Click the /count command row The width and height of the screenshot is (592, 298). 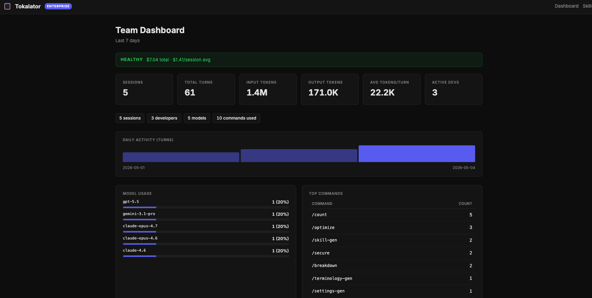tap(392, 215)
